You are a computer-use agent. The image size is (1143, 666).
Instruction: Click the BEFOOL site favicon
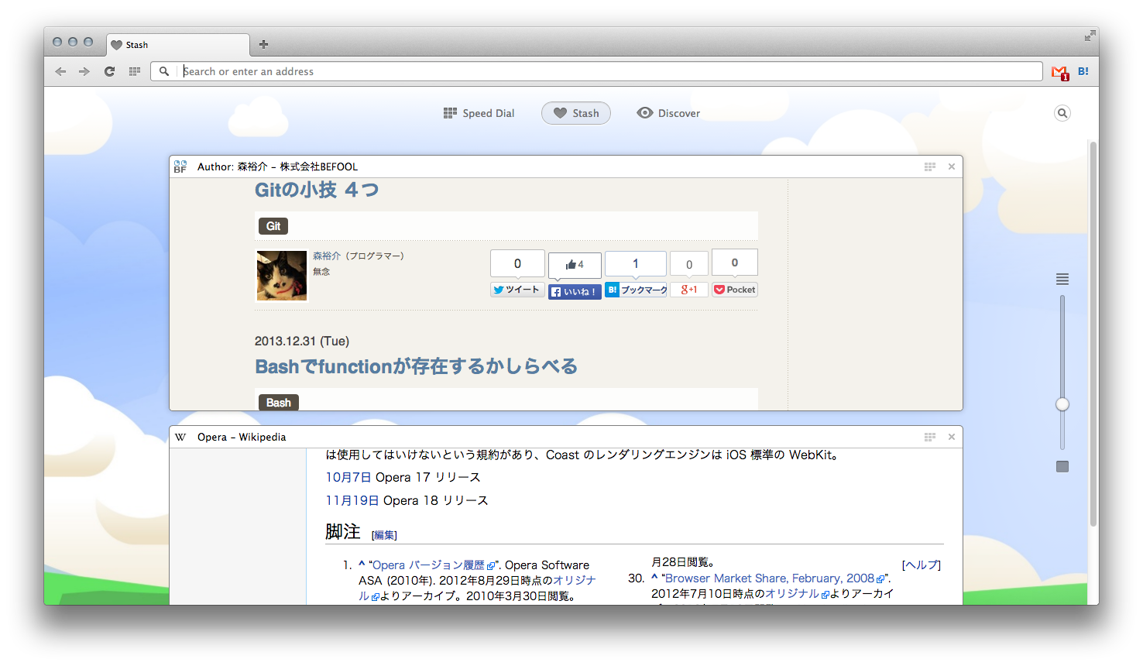[x=180, y=166]
